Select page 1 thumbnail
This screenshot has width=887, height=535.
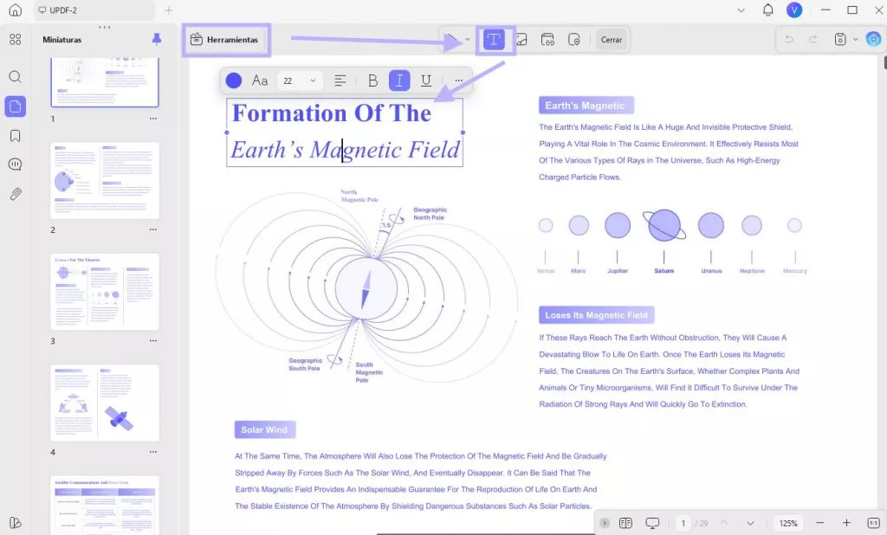(x=105, y=82)
